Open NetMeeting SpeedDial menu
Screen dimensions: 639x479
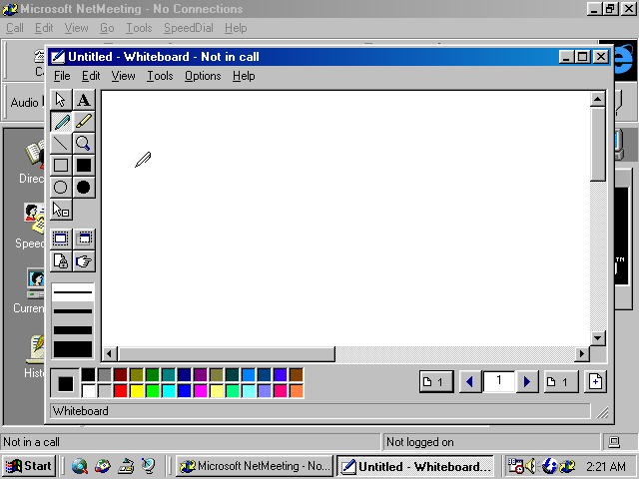[189, 28]
